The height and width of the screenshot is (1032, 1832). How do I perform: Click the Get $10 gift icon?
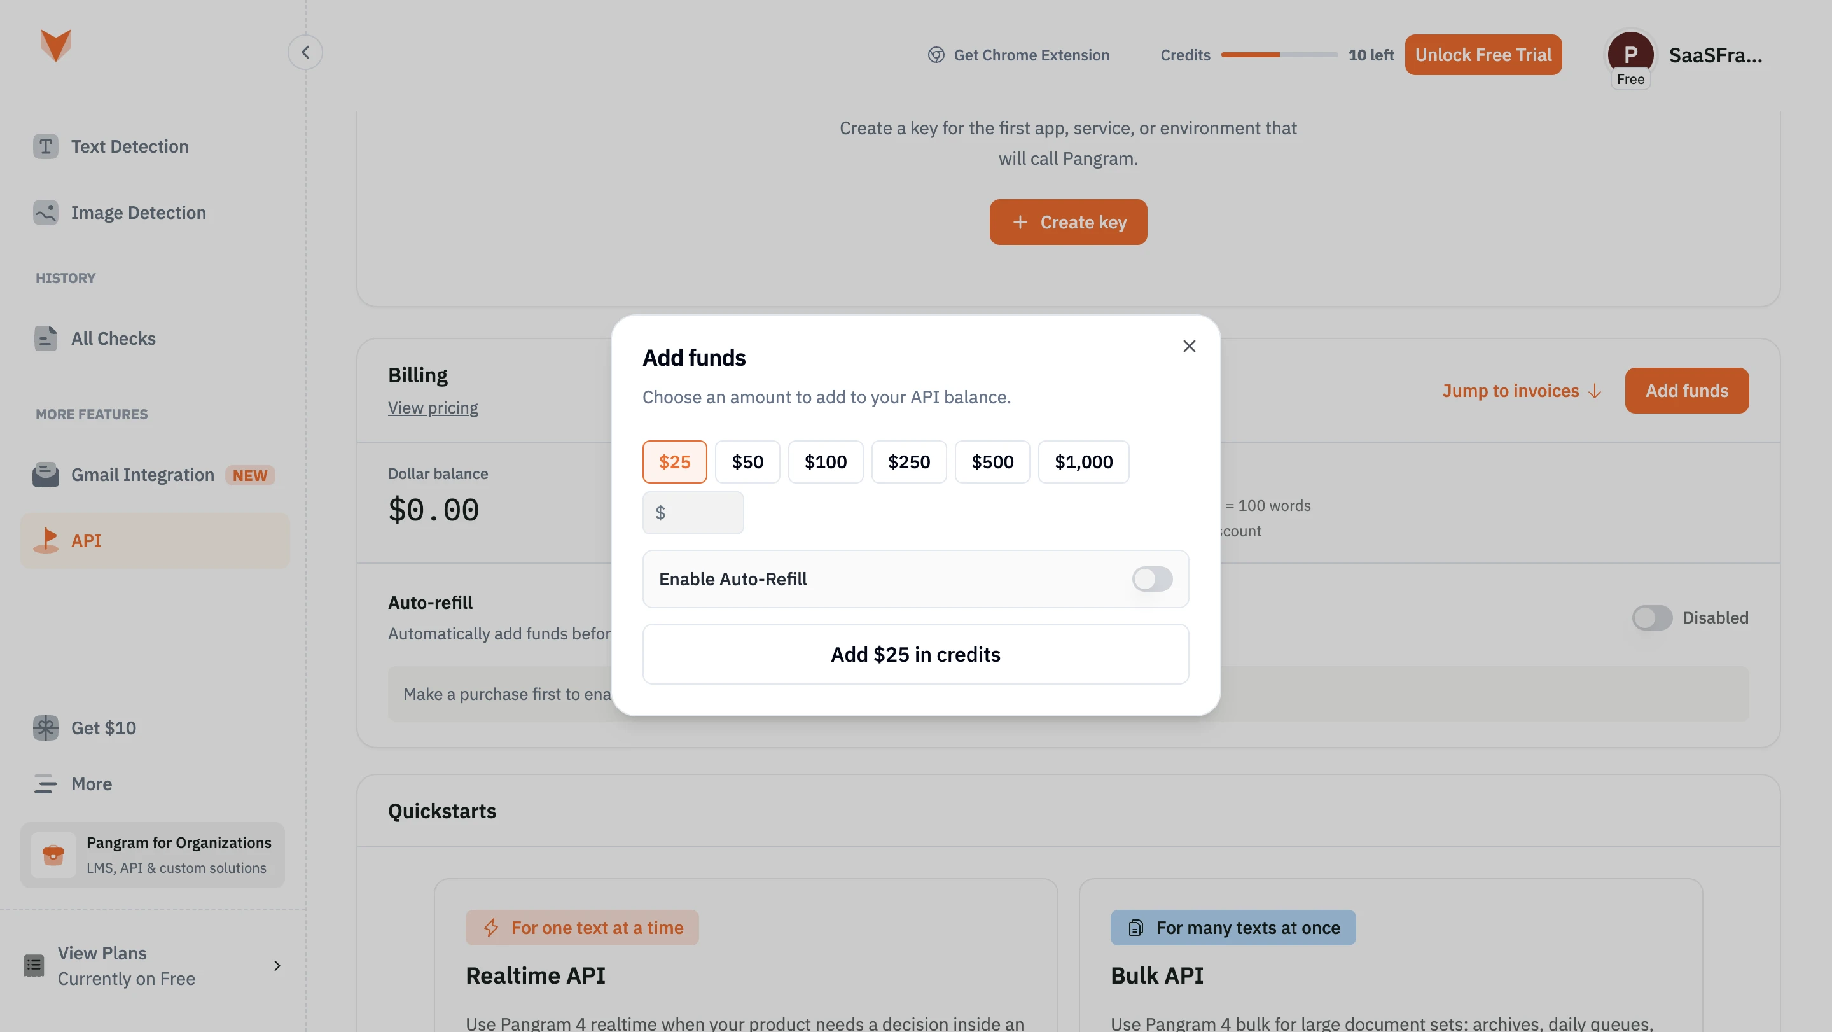click(46, 728)
